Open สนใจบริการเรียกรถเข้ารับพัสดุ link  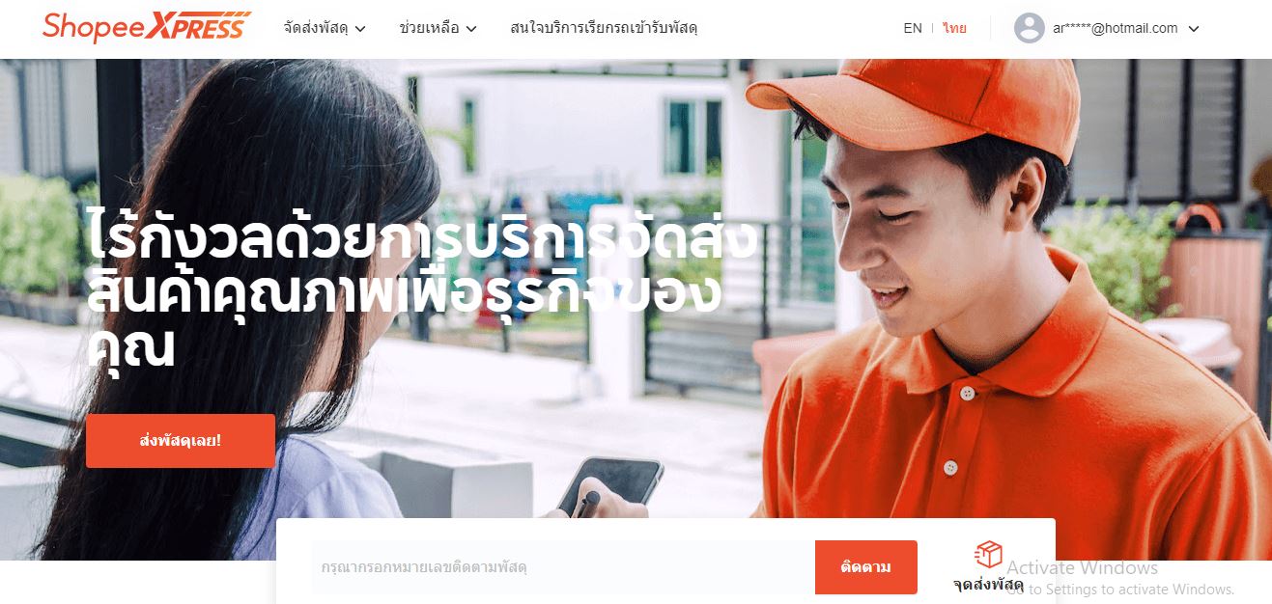604,28
